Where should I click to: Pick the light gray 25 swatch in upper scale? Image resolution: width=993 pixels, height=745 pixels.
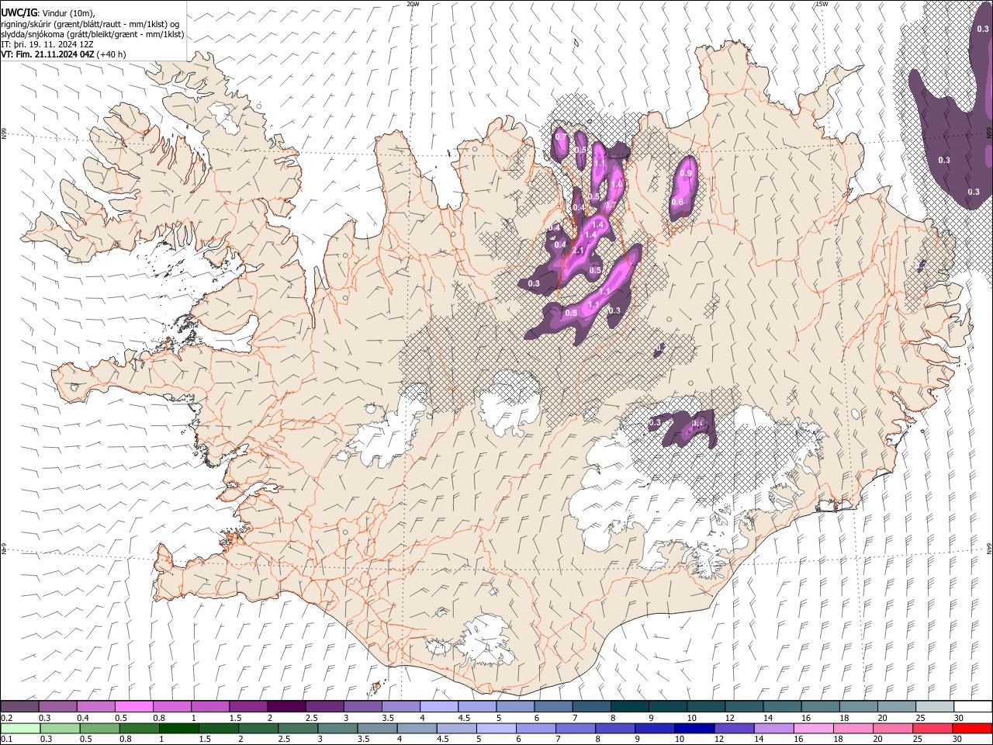point(935,707)
